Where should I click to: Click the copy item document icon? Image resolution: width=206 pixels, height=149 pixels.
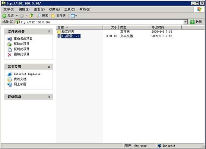coord(10,49)
